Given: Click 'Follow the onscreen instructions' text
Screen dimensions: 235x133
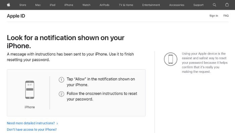Looking at the screenshot, I should click(x=102, y=96).
